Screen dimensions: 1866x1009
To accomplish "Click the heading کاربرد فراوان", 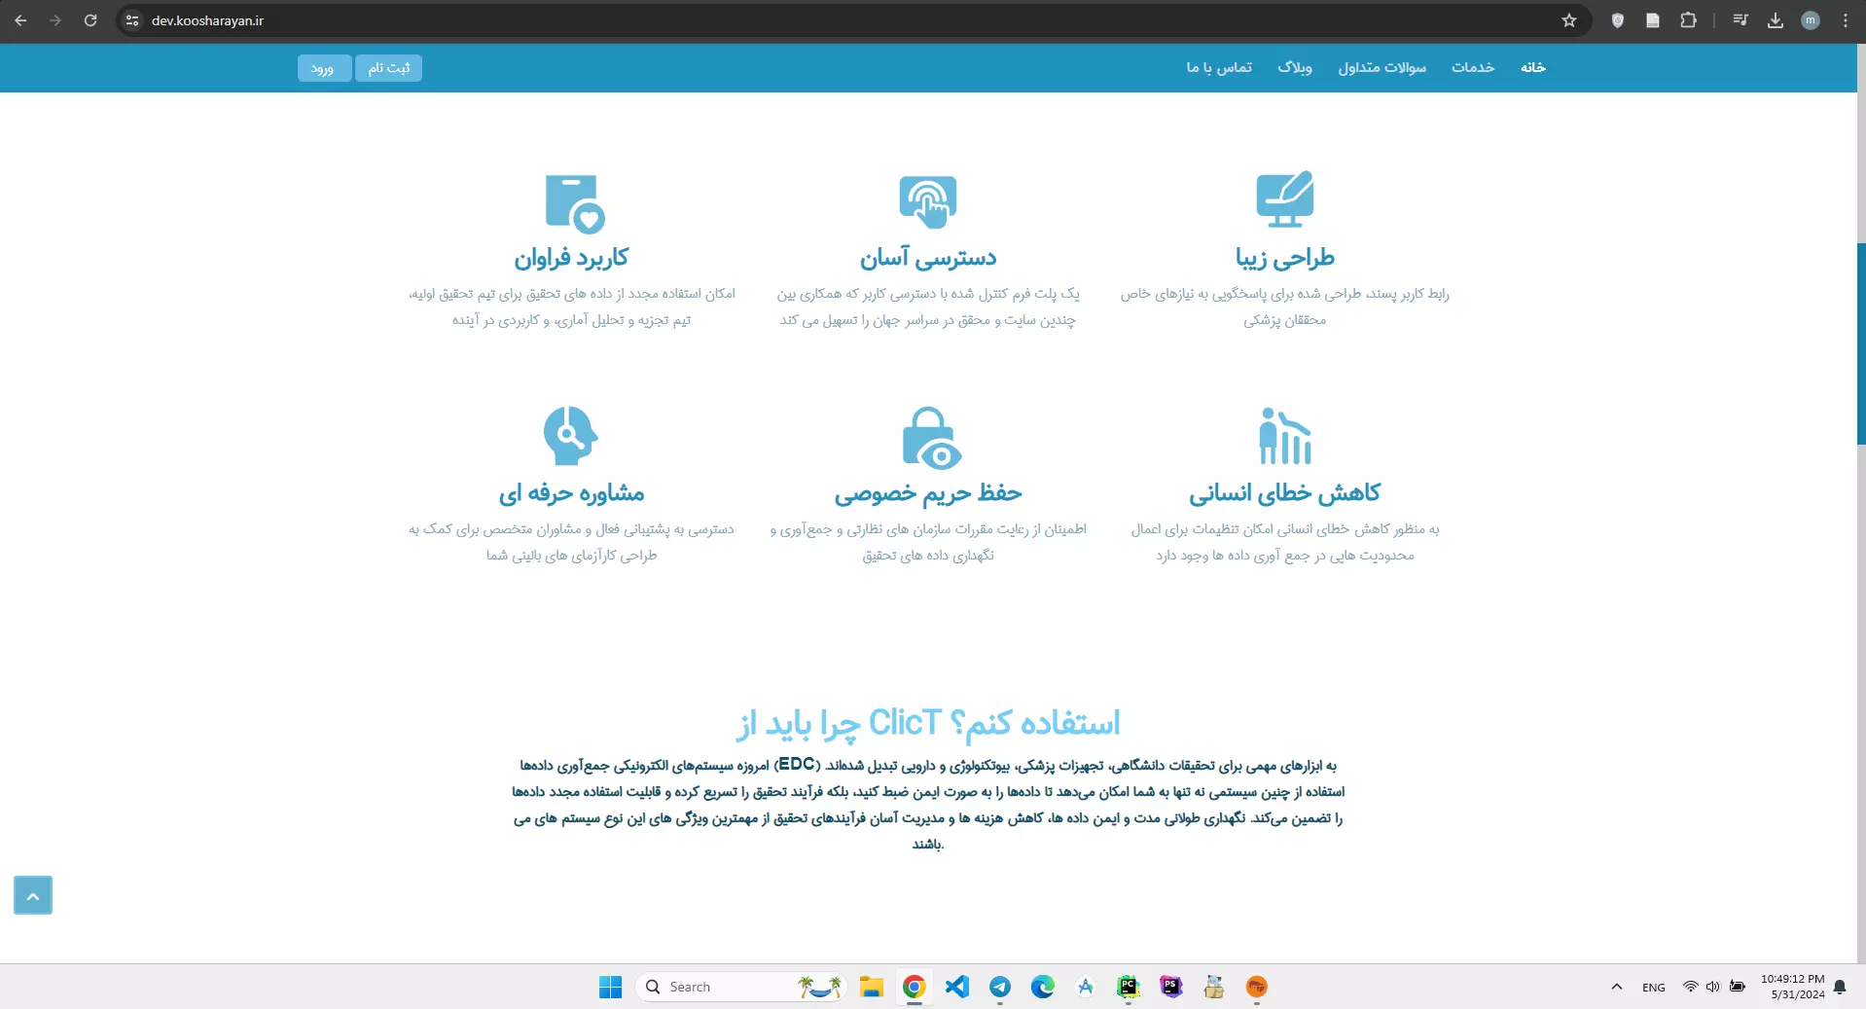I will point(572,258).
